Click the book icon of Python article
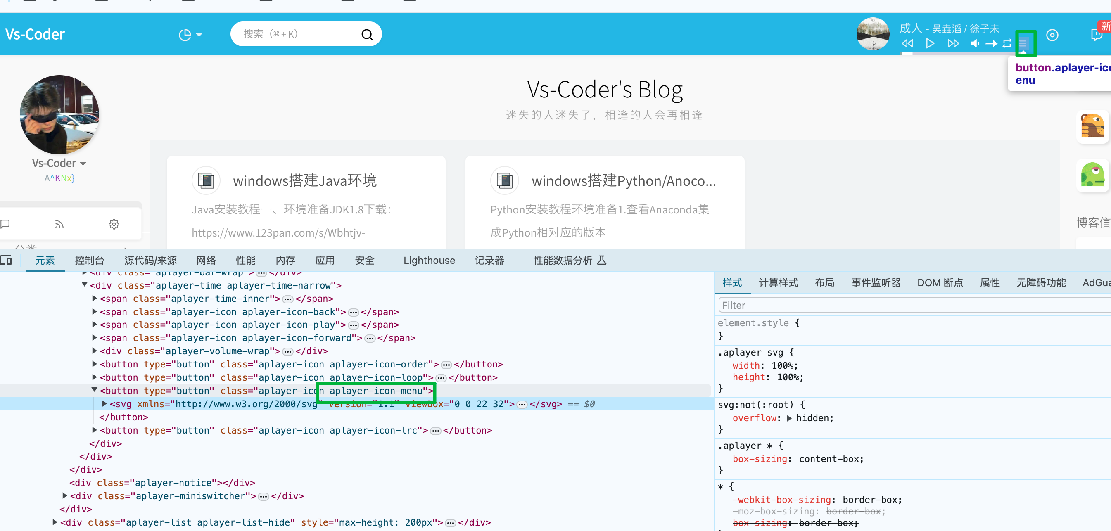Screen dimensions: 1111x531 [505, 180]
